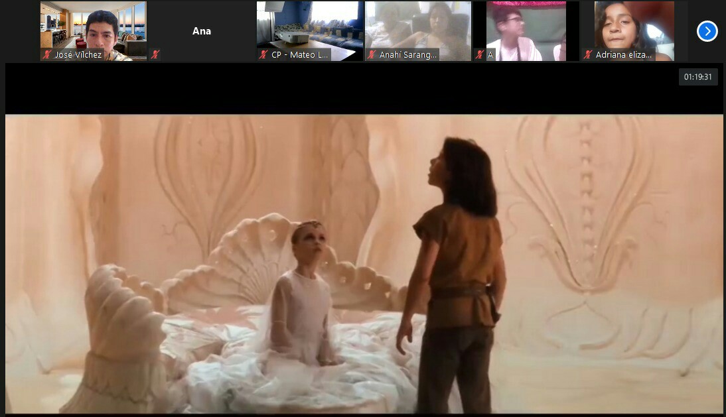726x417 pixels.
Task: Click the muted mic icon beside Anahí Sarang...
Action: pos(372,54)
